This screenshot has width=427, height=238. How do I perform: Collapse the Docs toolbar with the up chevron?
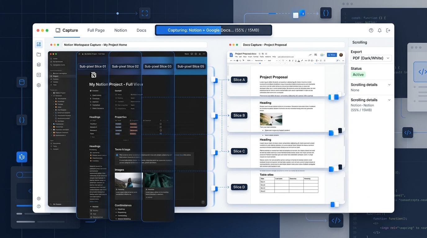[343, 61]
